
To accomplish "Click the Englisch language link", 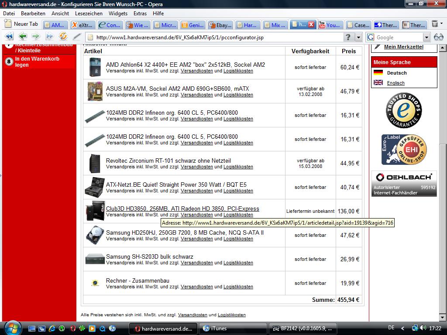I will point(395,83).
